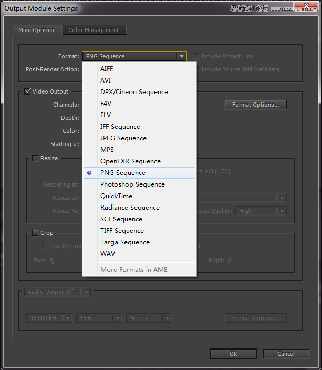This screenshot has width=322, height=370.
Task: Choose the Targa Sequence entry
Action: tap(124, 242)
